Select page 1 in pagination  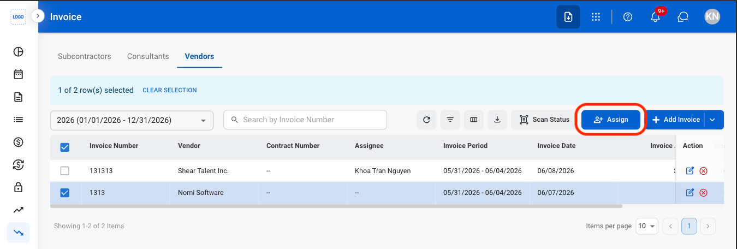tap(690, 226)
